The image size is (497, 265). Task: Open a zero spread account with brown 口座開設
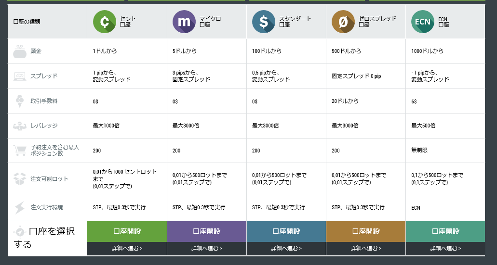pyautogui.click(x=366, y=231)
